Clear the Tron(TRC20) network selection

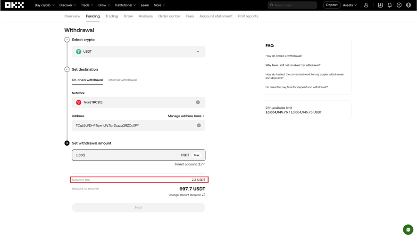pyautogui.click(x=198, y=102)
